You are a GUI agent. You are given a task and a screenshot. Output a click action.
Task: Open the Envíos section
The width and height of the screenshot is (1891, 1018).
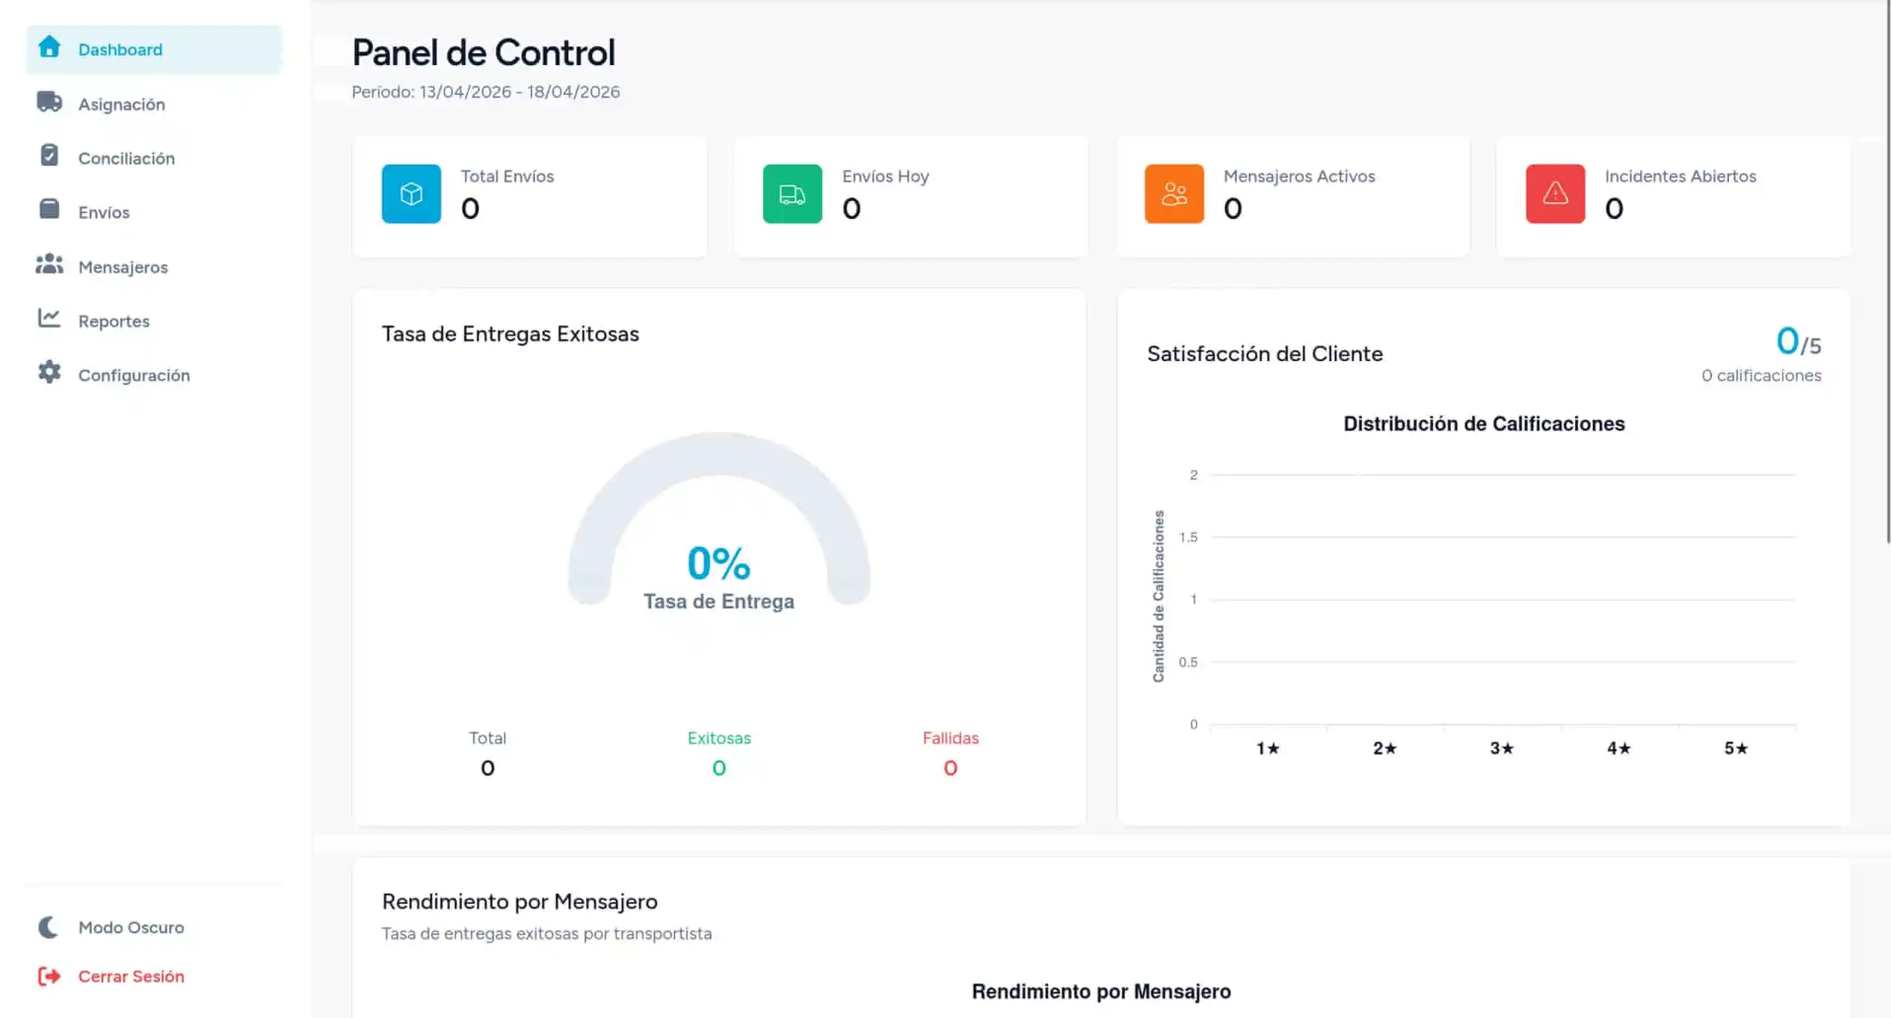[104, 212]
